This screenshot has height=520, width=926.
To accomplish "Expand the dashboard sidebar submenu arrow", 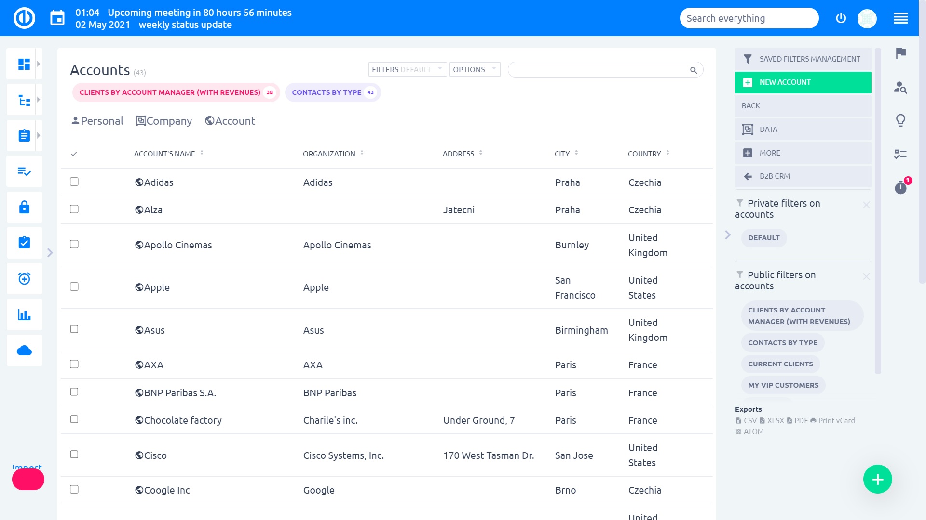I will [39, 64].
